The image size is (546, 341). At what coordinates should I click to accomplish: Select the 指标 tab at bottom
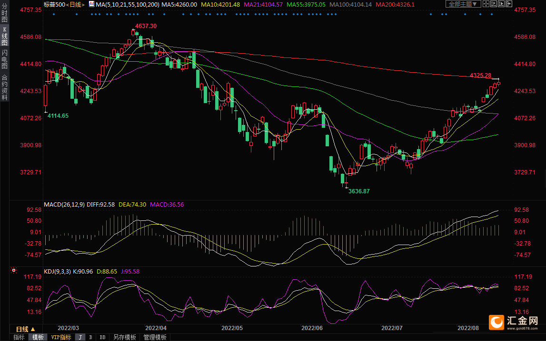19,337
